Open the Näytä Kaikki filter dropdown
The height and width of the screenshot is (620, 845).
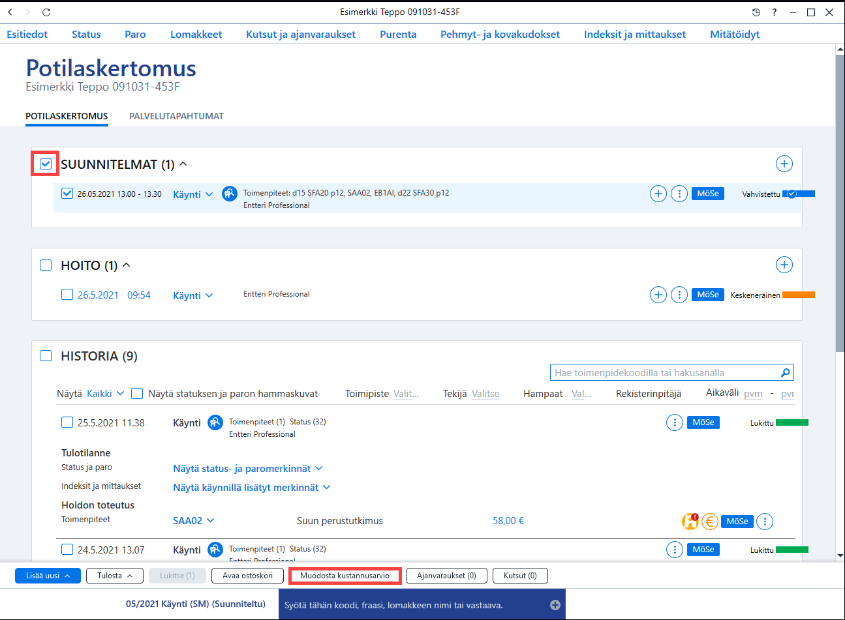(106, 394)
